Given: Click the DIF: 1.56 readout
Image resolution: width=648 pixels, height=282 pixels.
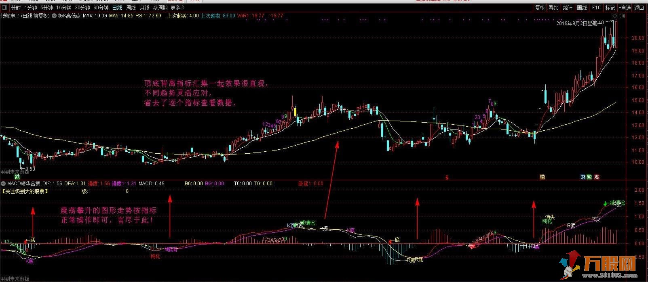Looking at the screenshot, I should point(52,184).
